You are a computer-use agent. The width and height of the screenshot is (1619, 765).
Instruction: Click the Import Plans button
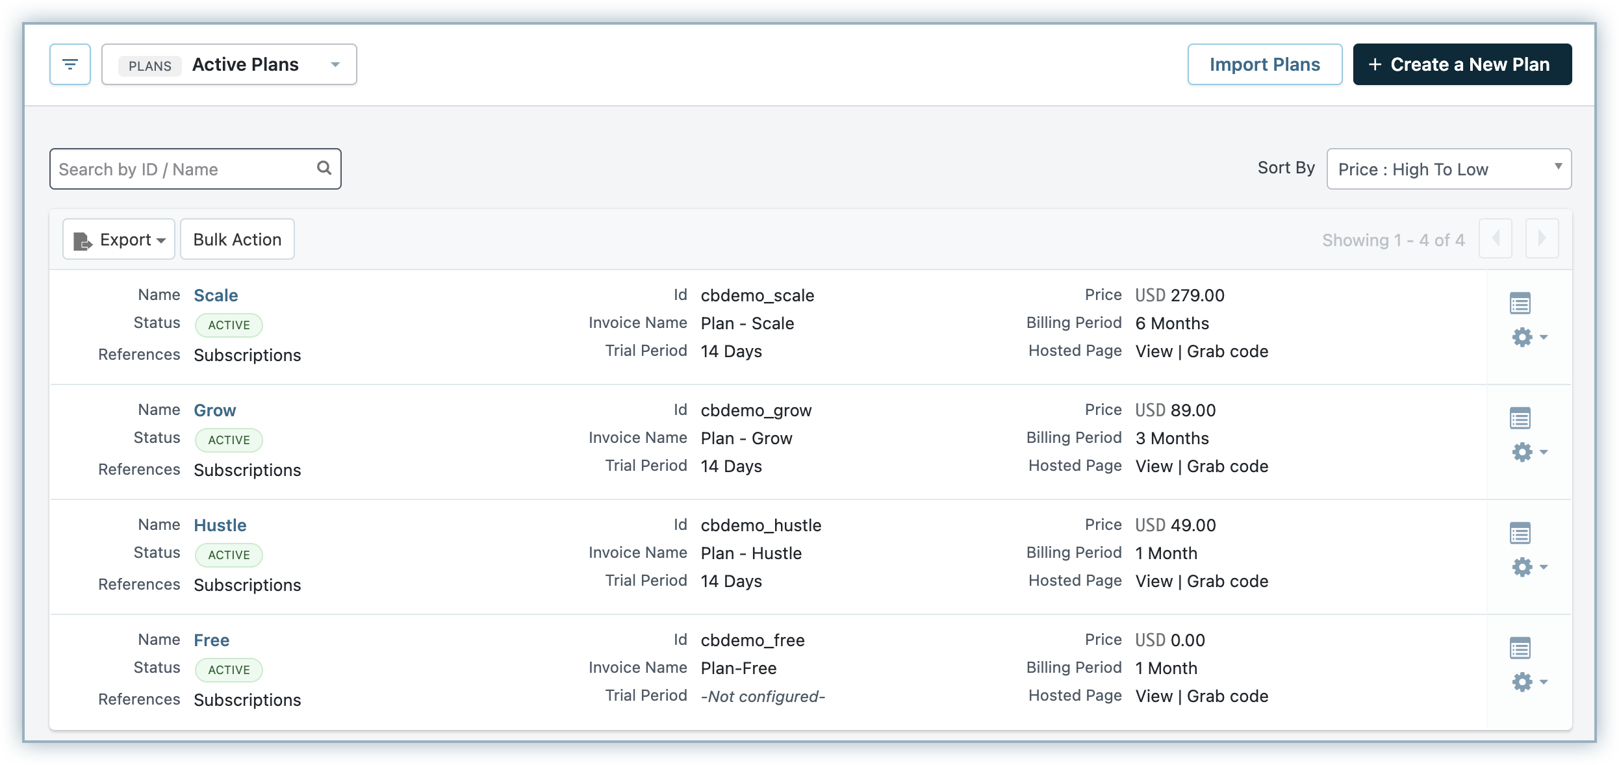(x=1264, y=64)
